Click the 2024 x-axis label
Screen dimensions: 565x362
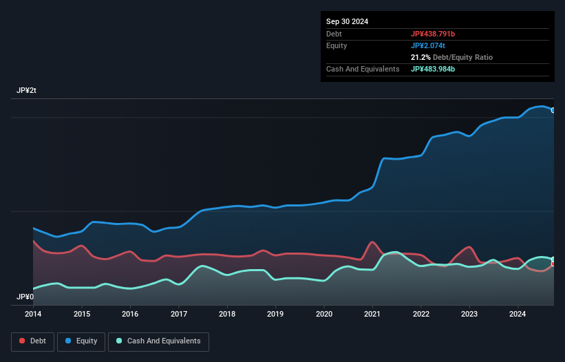(518, 314)
